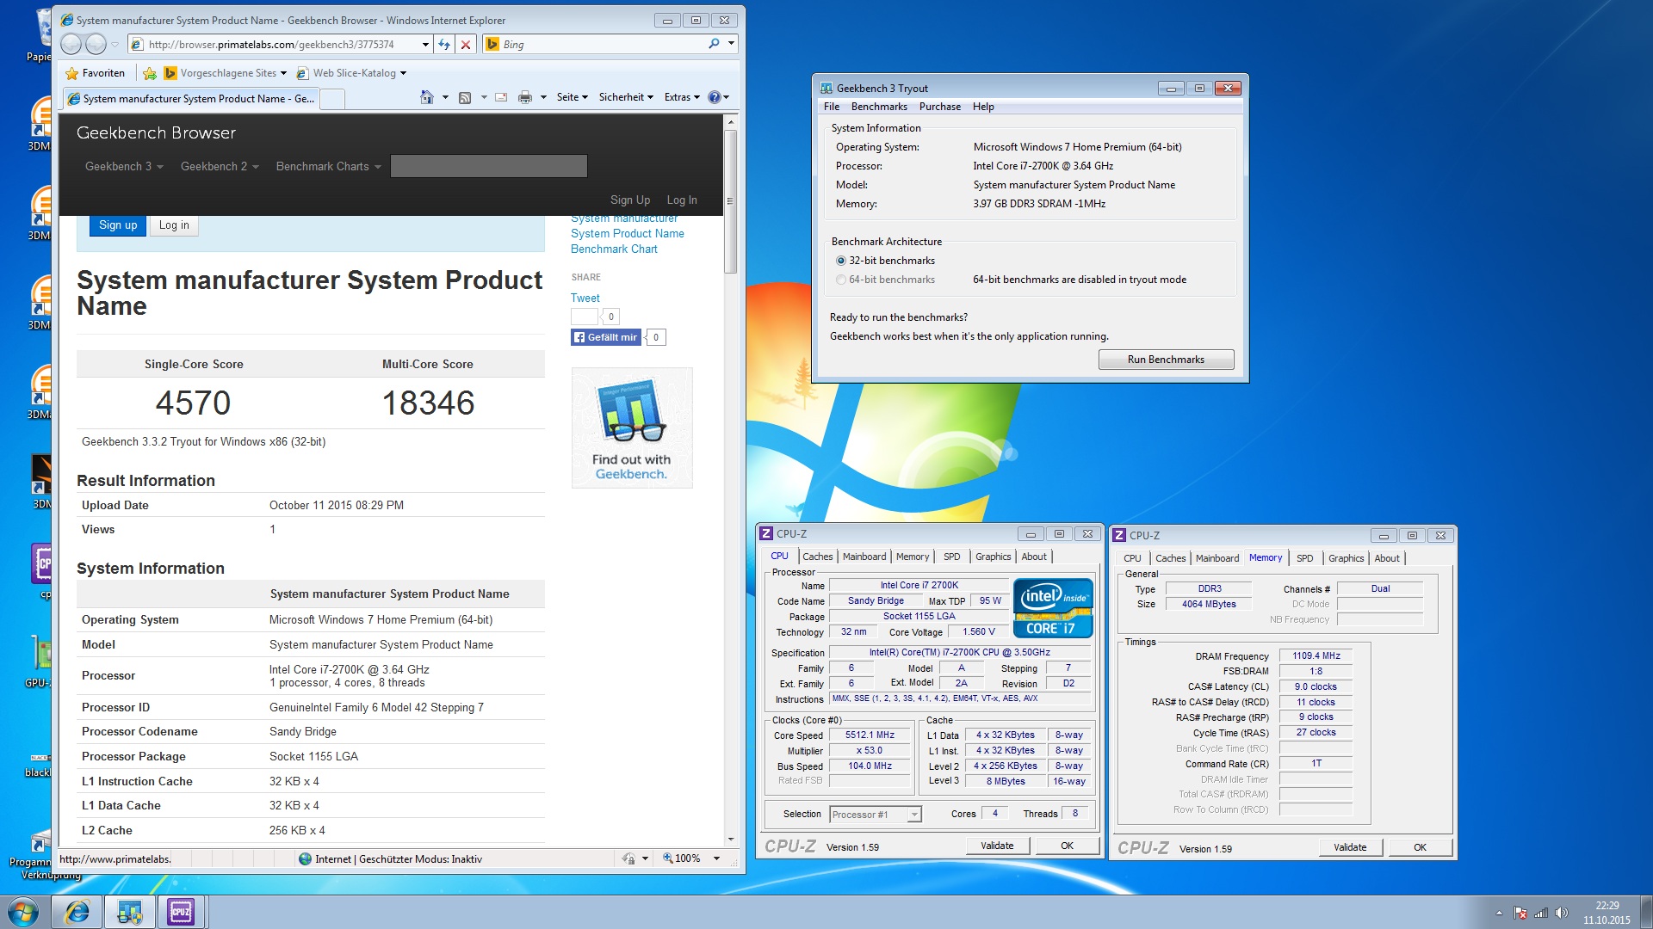Go back in Internet Explorer

click(71, 44)
